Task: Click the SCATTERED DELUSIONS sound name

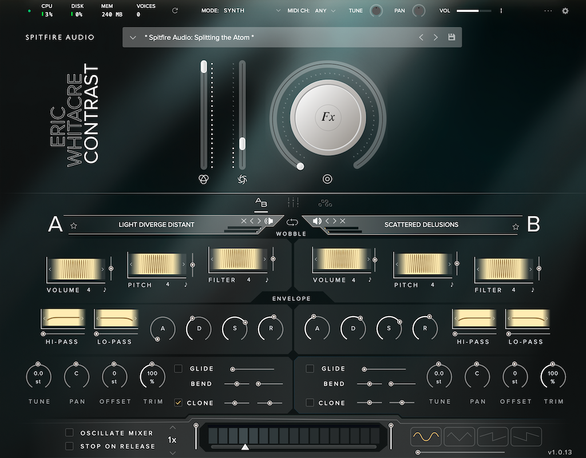Action: click(421, 224)
